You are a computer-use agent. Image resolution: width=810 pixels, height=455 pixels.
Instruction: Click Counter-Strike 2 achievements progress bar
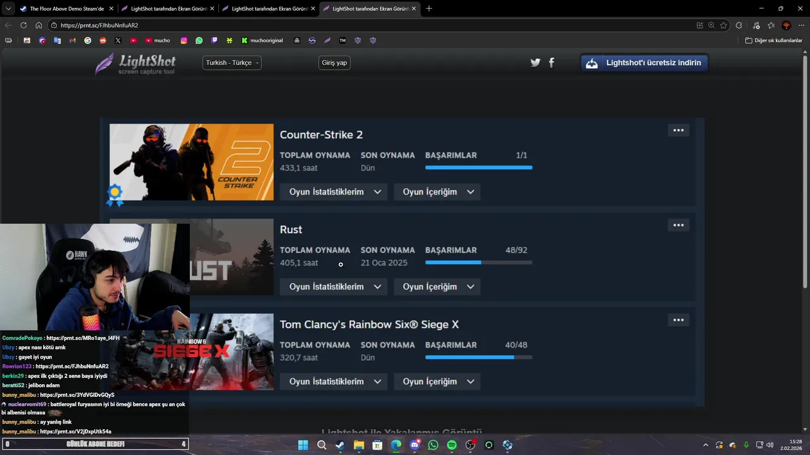478,167
